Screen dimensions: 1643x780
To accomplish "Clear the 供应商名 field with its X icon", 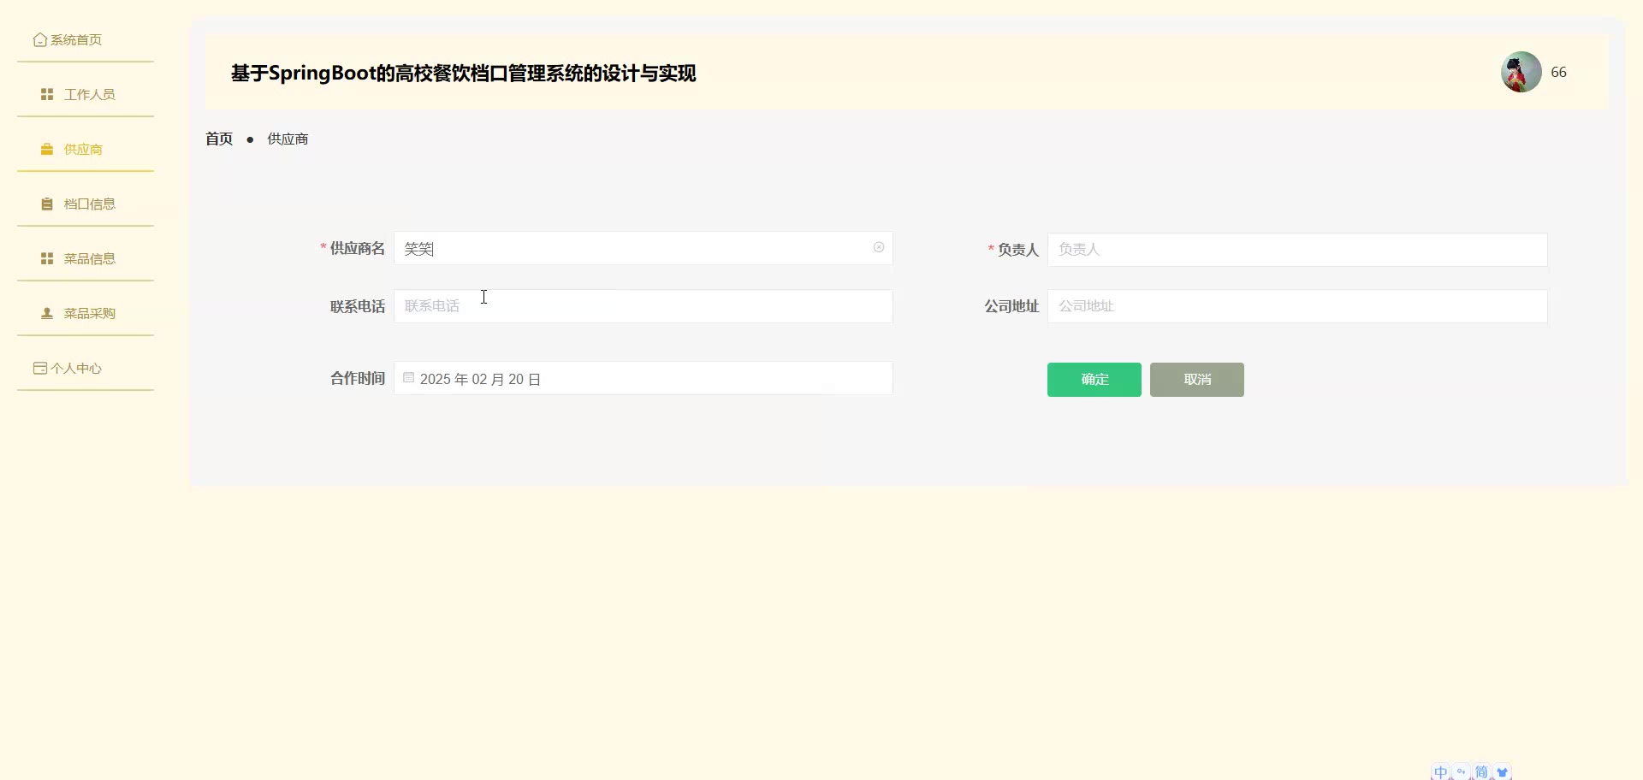I will pos(879,247).
